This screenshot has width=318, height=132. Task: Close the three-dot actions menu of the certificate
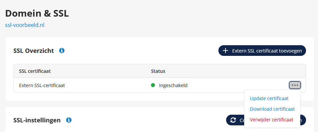tap(295, 85)
